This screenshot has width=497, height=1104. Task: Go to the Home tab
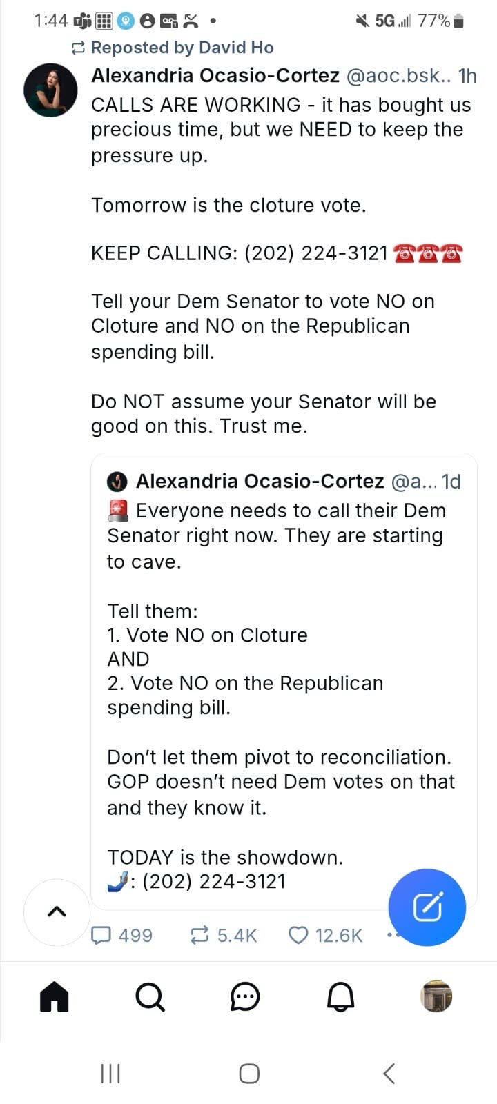[x=55, y=997]
